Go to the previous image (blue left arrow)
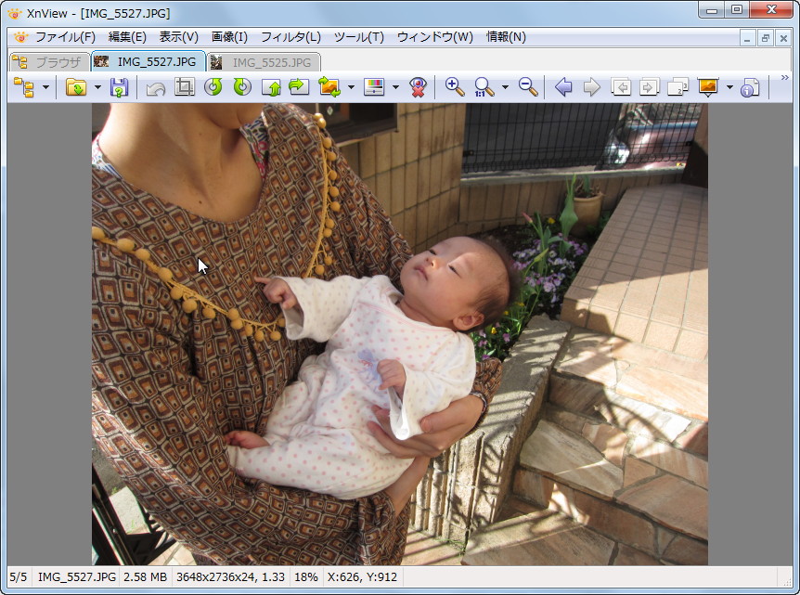This screenshot has height=595, width=800. [563, 87]
